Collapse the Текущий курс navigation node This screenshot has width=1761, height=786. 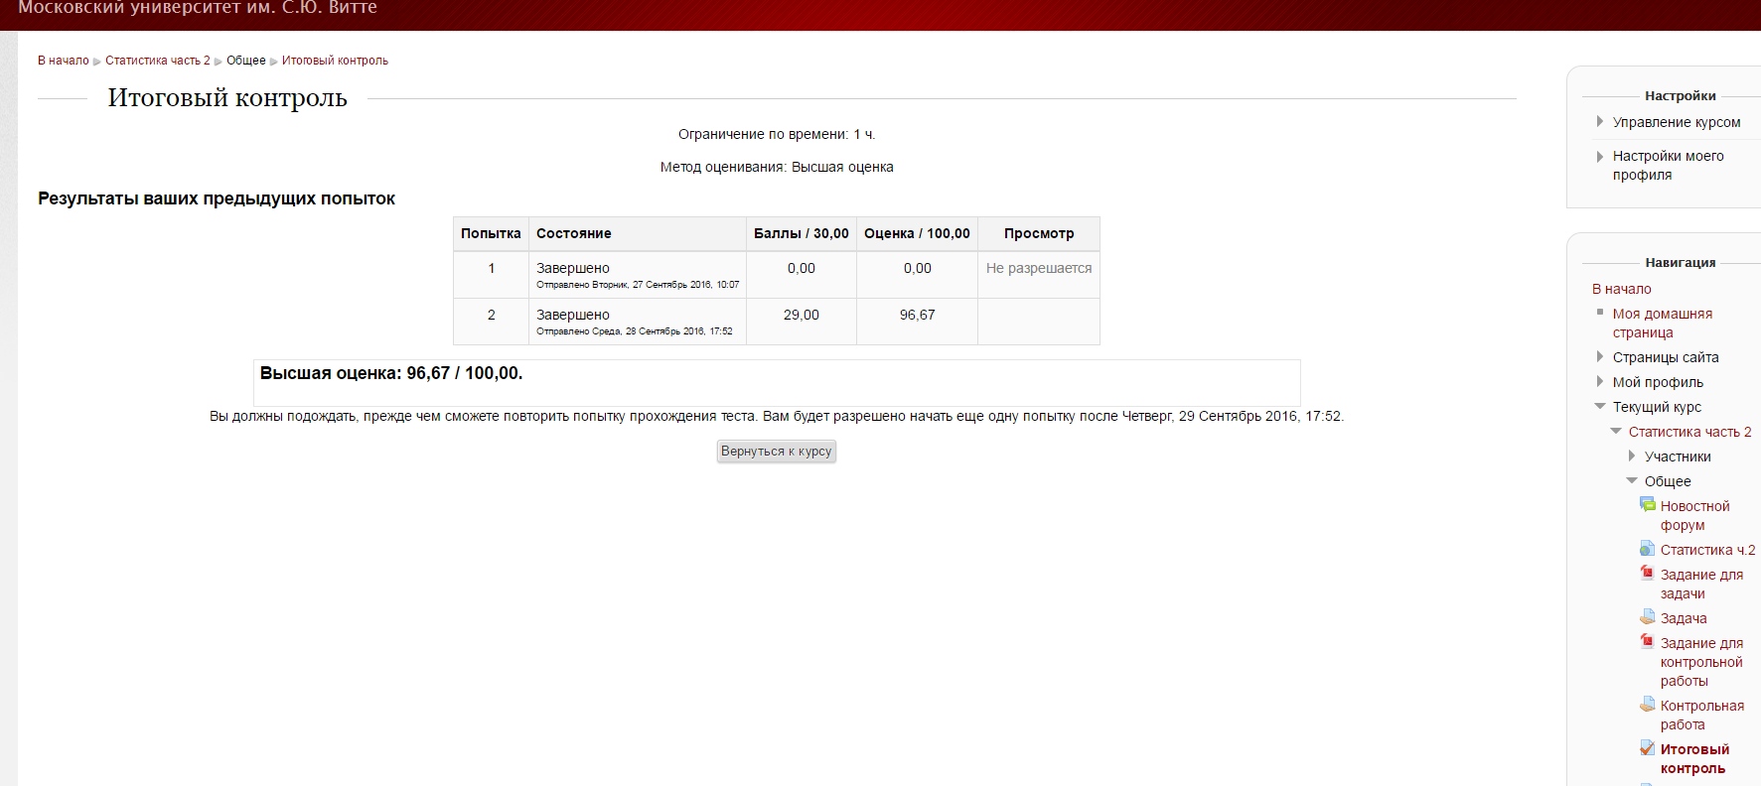tap(1599, 406)
